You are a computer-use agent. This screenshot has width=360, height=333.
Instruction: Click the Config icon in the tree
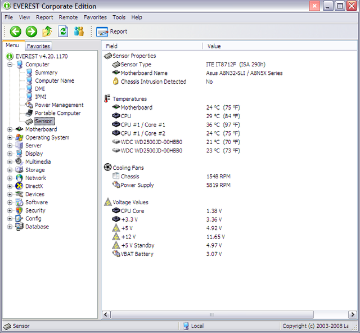[x=19, y=219]
